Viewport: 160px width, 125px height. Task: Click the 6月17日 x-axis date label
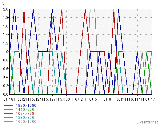(152, 99)
